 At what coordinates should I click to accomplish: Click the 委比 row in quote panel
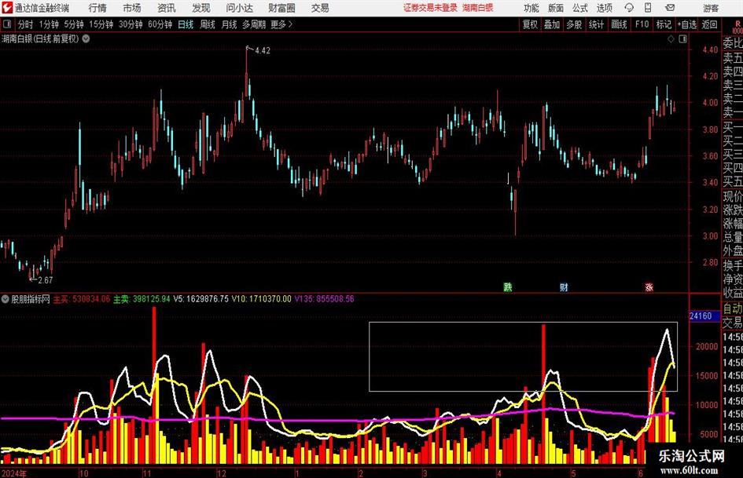tap(733, 43)
